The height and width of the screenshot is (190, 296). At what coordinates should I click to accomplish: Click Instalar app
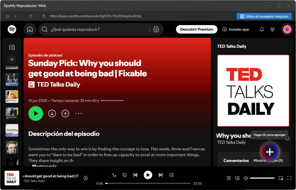(236, 30)
